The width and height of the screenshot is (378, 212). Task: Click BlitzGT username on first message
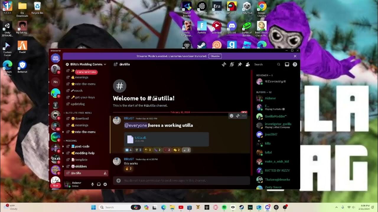pyautogui.click(x=129, y=118)
